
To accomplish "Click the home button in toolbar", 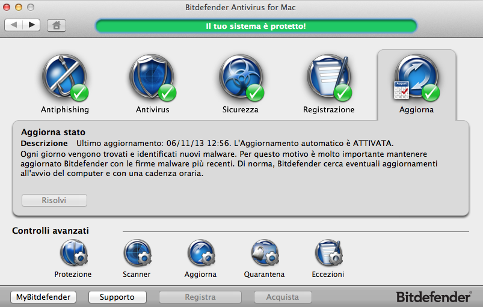I will coord(57,25).
